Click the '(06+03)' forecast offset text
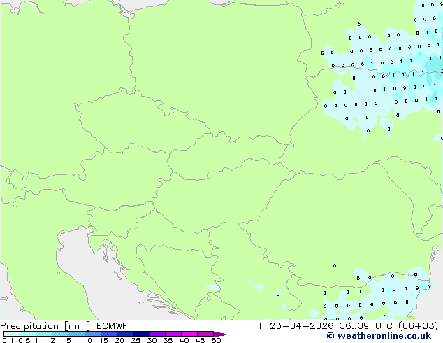The height and width of the screenshot is (343, 443). pos(419,326)
